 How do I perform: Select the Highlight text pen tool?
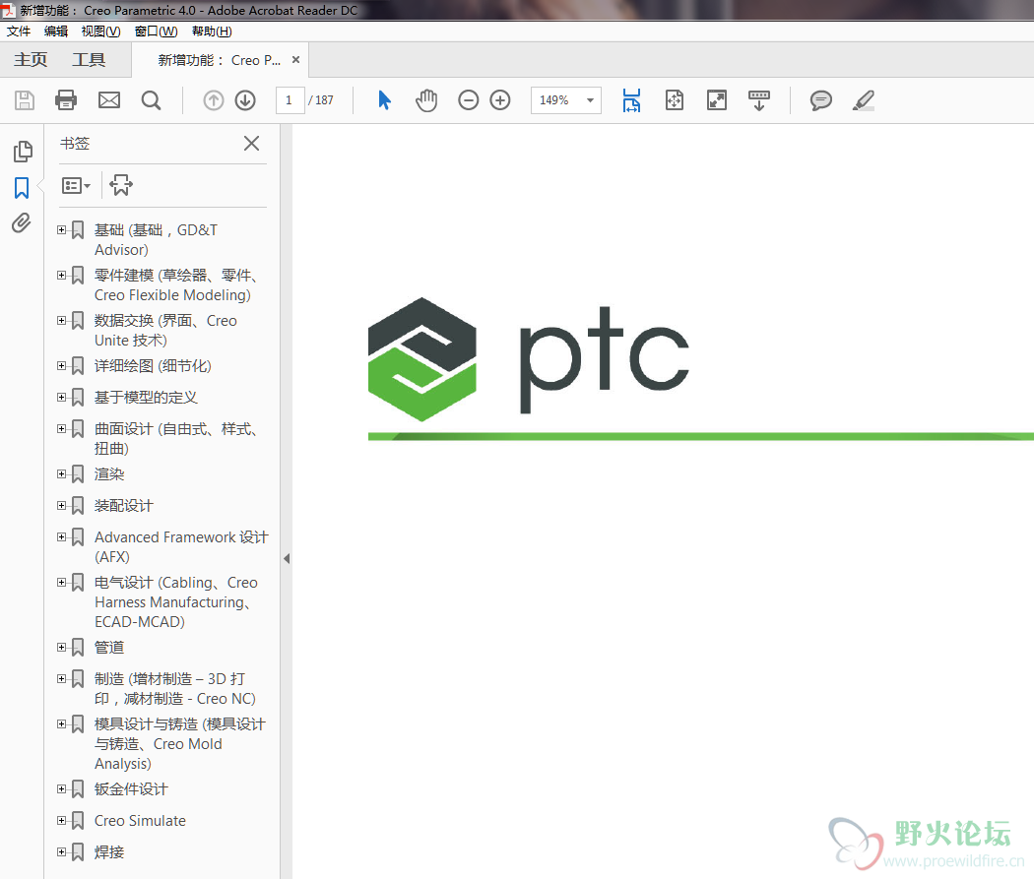pyautogui.click(x=864, y=100)
